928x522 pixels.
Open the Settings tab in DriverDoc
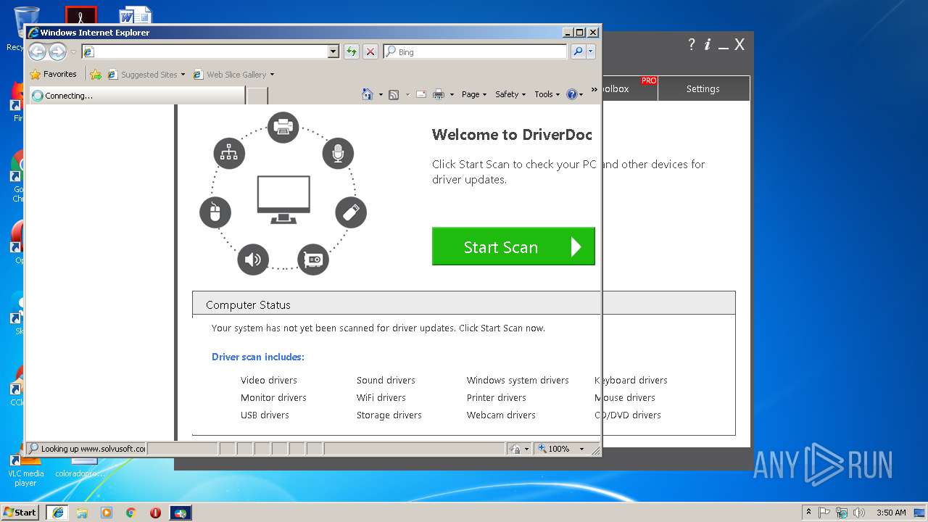(x=703, y=88)
